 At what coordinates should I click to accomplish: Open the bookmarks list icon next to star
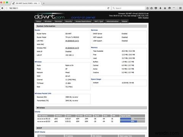pos(152,8)
